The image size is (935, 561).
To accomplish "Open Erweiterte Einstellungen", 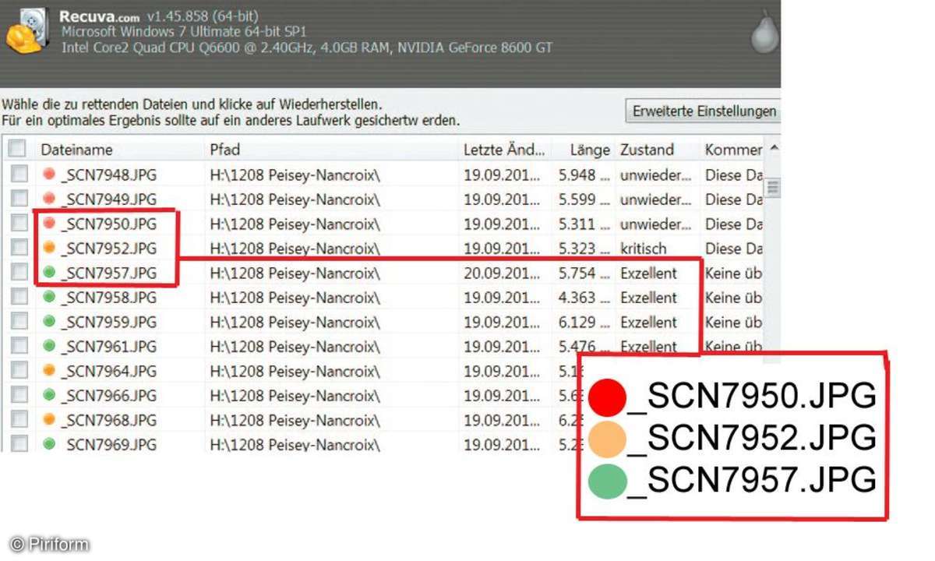I will coord(704,111).
